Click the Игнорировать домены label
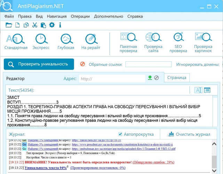The image size is (223, 174). 198,64
